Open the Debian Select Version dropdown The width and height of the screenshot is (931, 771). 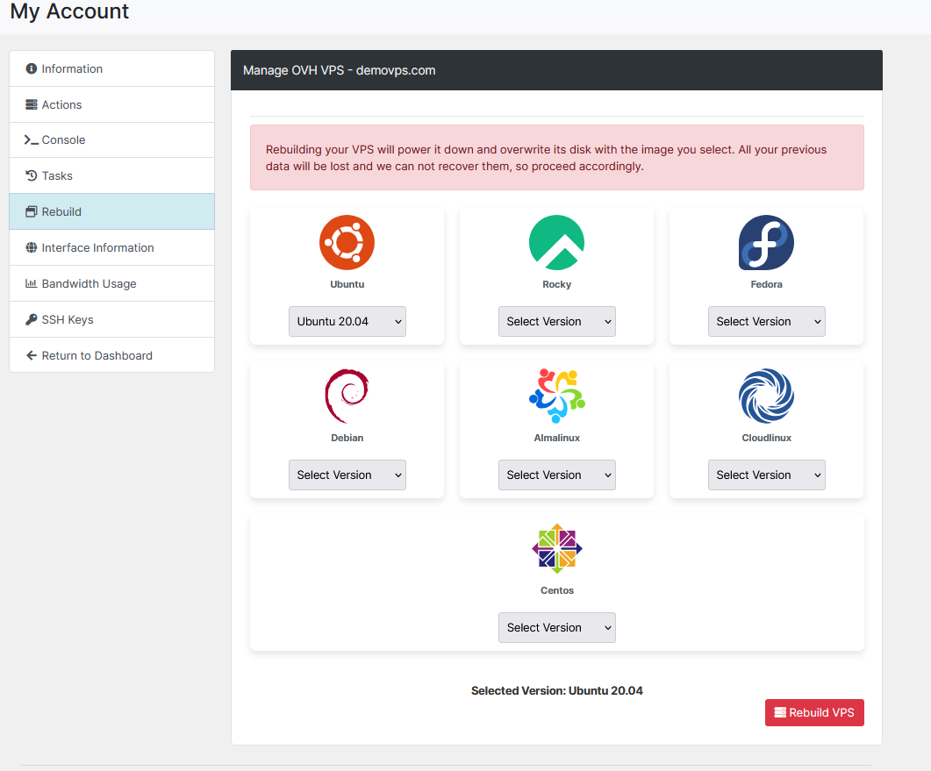click(347, 475)
